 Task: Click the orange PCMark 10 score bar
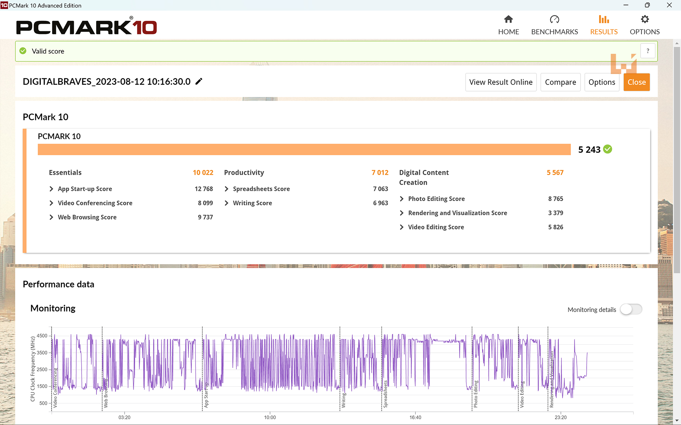[304, 149]
